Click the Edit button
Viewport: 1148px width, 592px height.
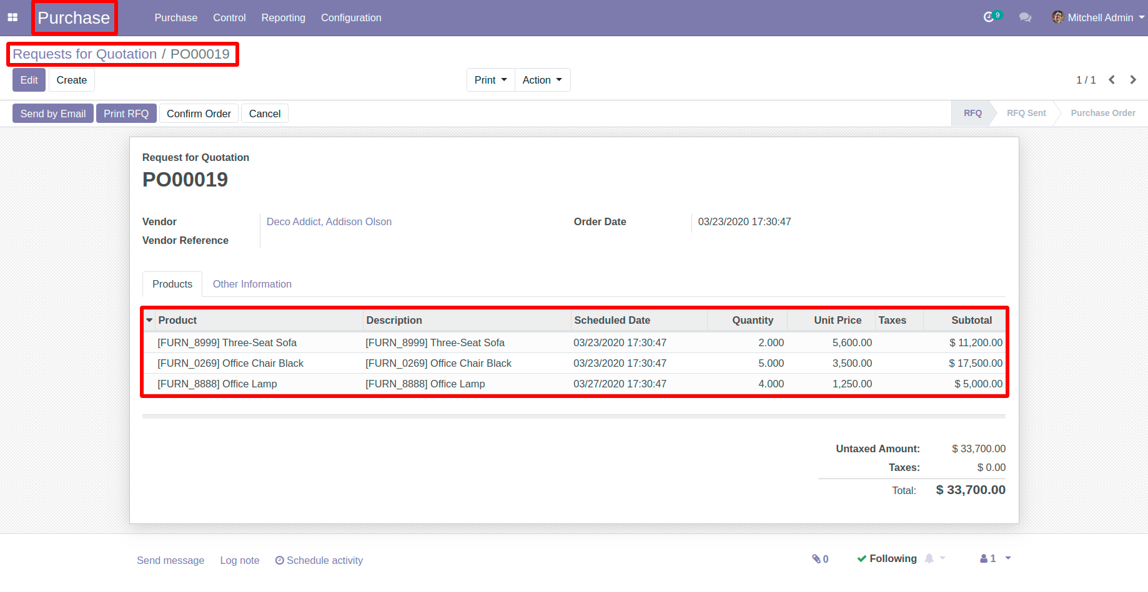29,80
